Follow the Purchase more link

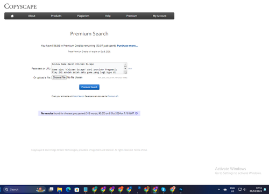tap(128, 46)
